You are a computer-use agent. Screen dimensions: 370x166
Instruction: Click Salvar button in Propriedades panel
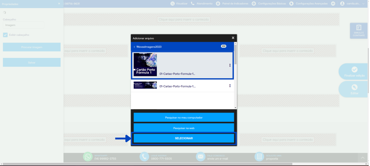pos(31,62)
